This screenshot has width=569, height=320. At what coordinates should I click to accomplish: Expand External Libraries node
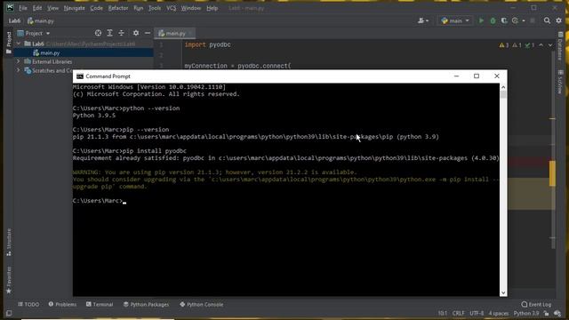19,61
